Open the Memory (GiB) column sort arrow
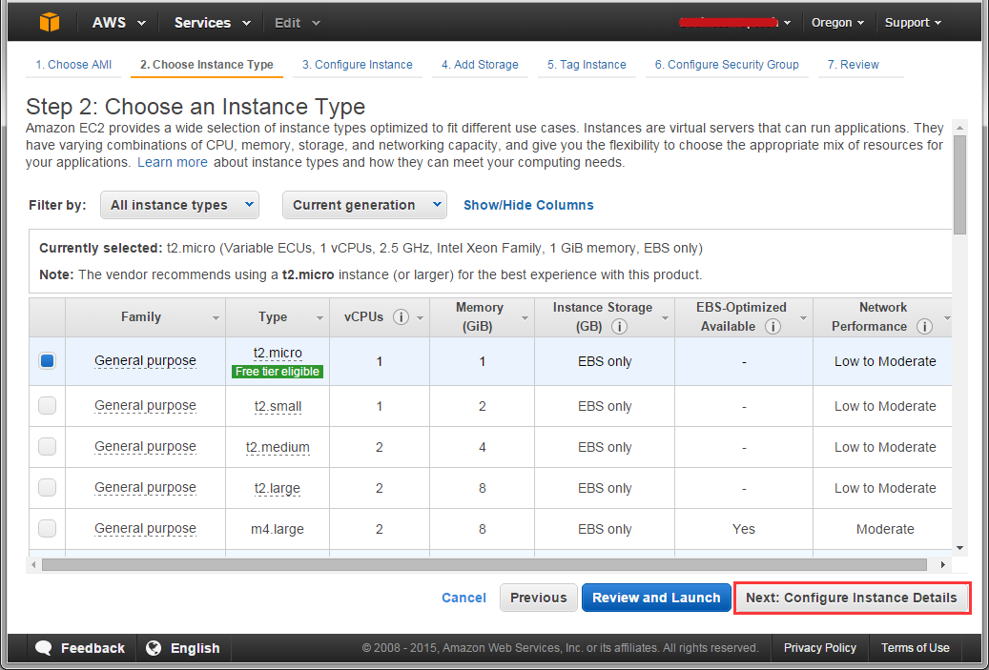Image resolution: width=989 pixels, height=670 pixels. click(x=525, y=318)
